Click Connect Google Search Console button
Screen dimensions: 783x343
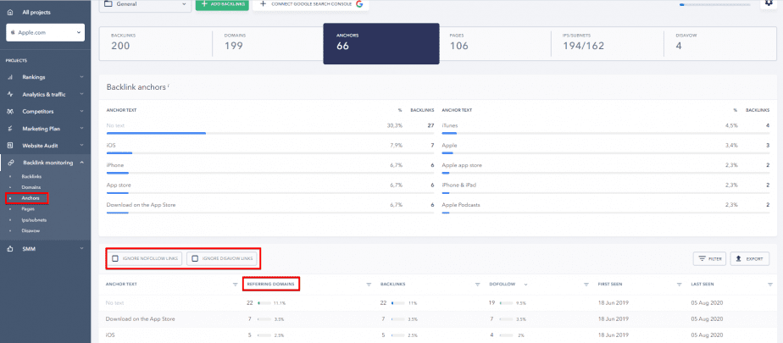tap(311, 4)
